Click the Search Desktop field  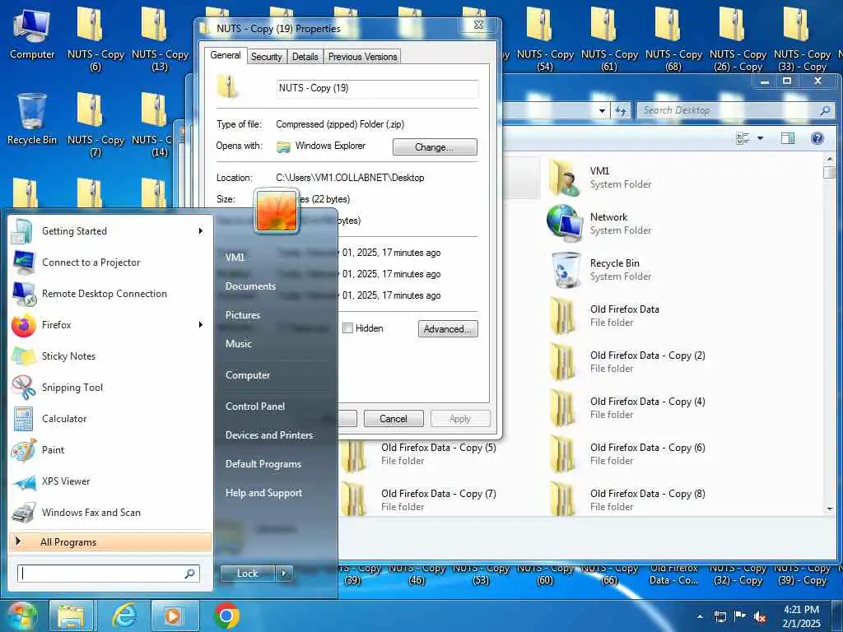[734, 111]
